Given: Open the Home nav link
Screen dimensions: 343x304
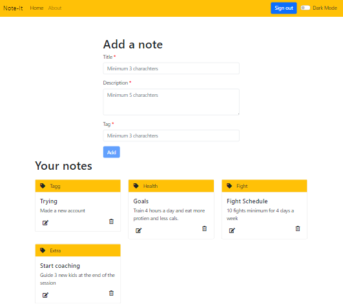Looking at the screenshot, I should (x=37, y=8).
